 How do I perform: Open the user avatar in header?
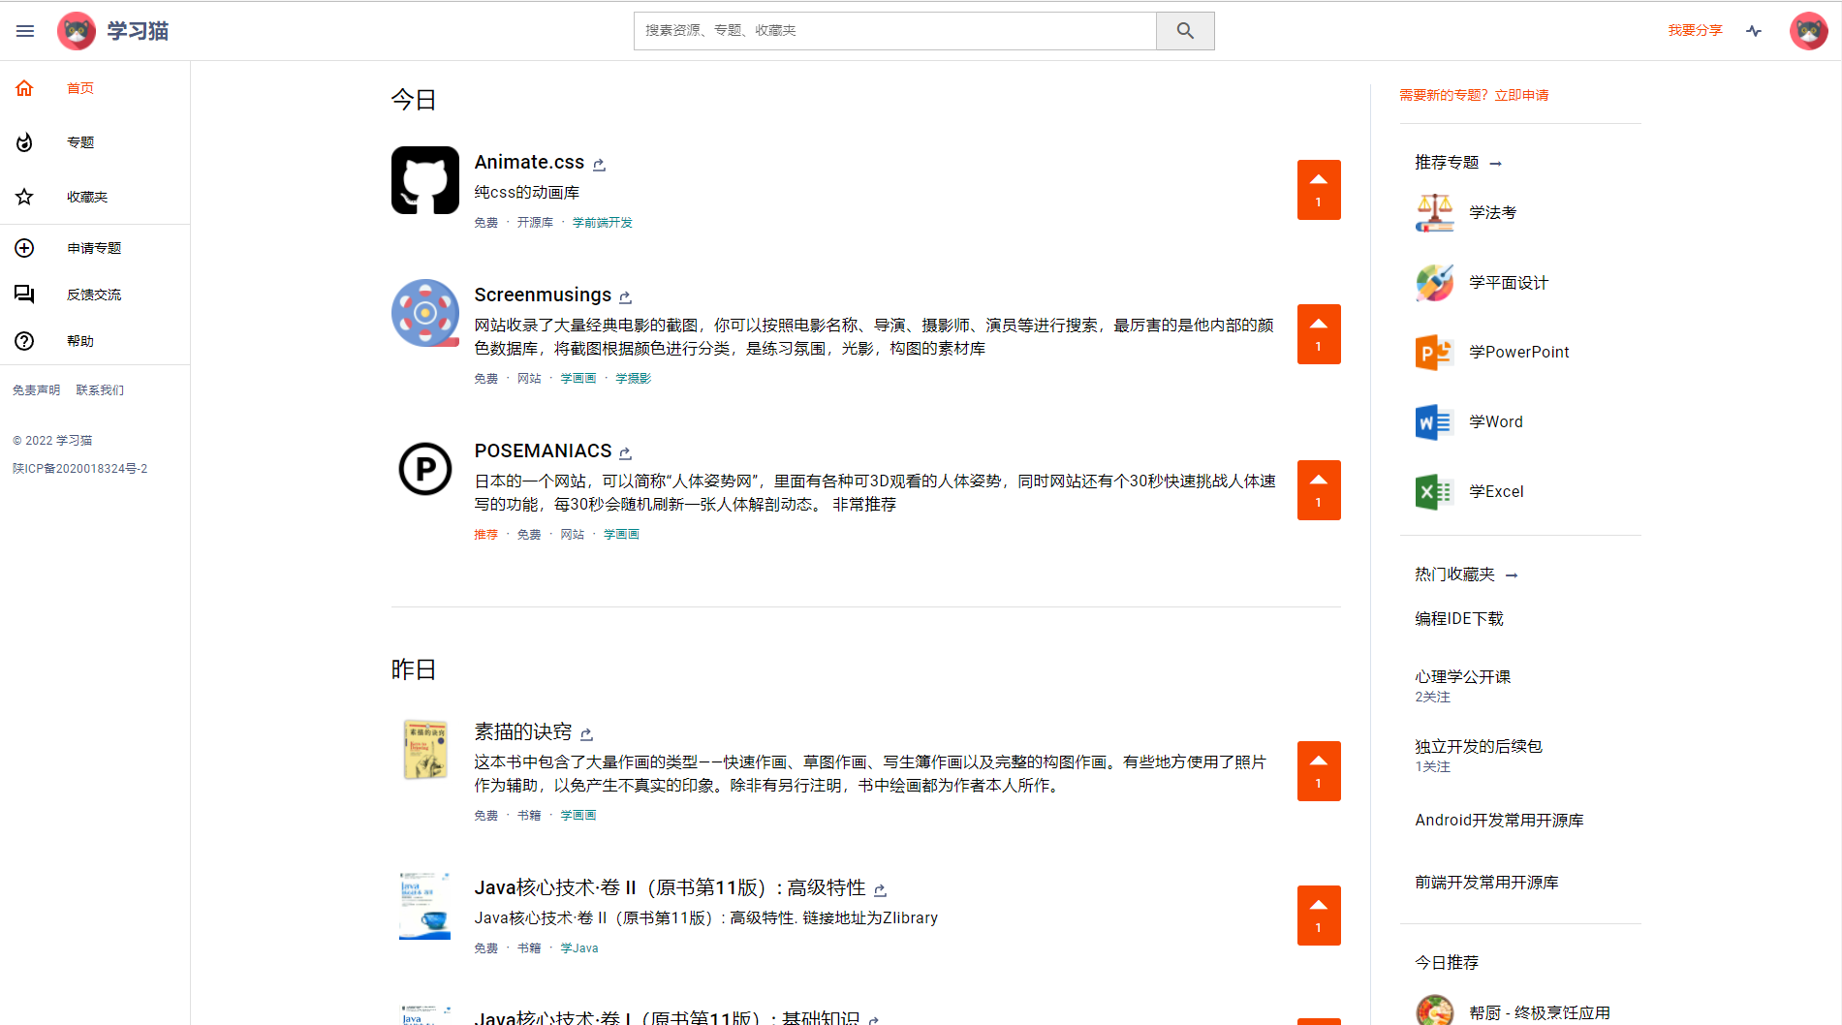(1807, 31)
